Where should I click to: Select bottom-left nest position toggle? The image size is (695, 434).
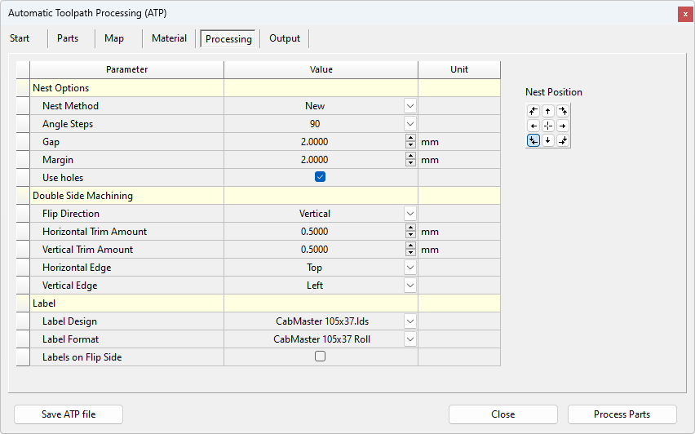(533, 140)
